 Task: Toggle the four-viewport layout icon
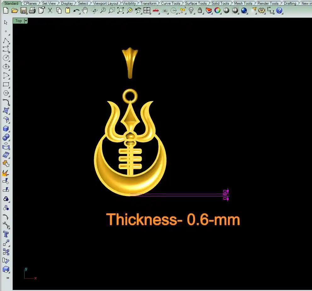tap(147, 10)
